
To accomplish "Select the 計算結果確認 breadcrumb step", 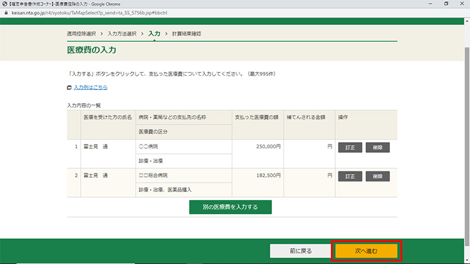I will 187,33.
